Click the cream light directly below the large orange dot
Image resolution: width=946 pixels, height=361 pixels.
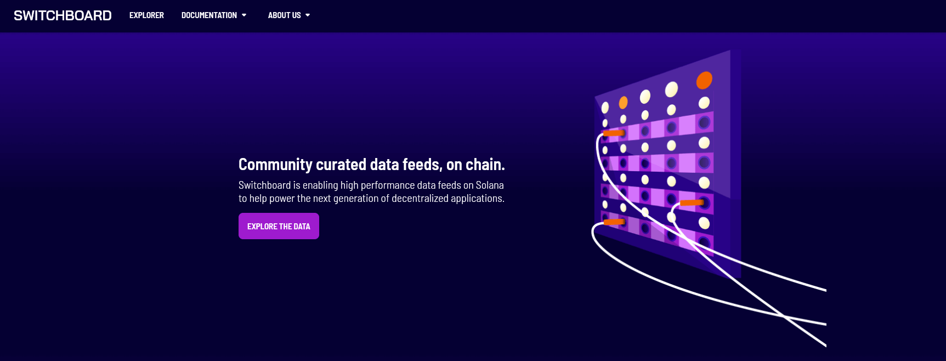pos(704,103)
